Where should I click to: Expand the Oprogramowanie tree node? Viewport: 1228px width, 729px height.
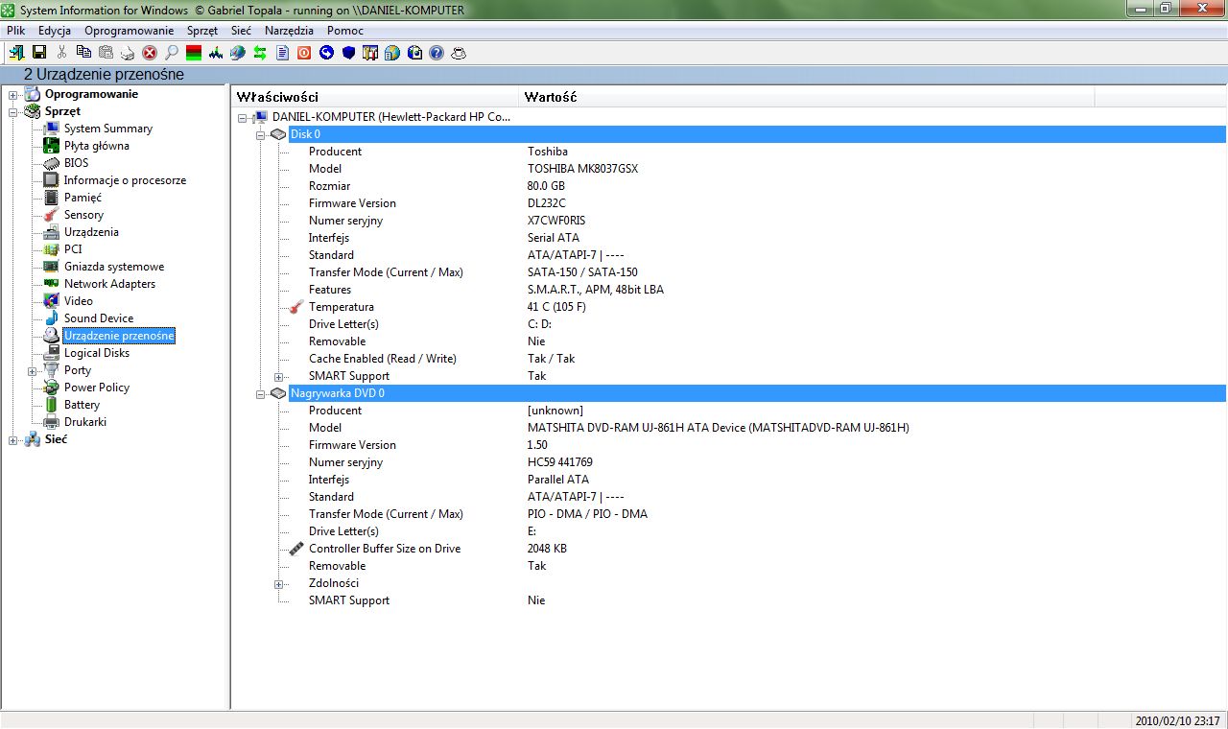click(13, 94)
